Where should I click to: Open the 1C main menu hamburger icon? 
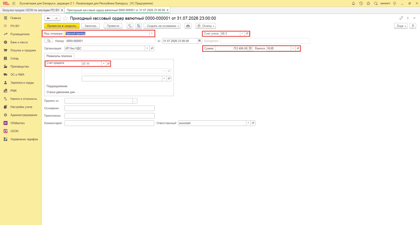tap(14, 3)
